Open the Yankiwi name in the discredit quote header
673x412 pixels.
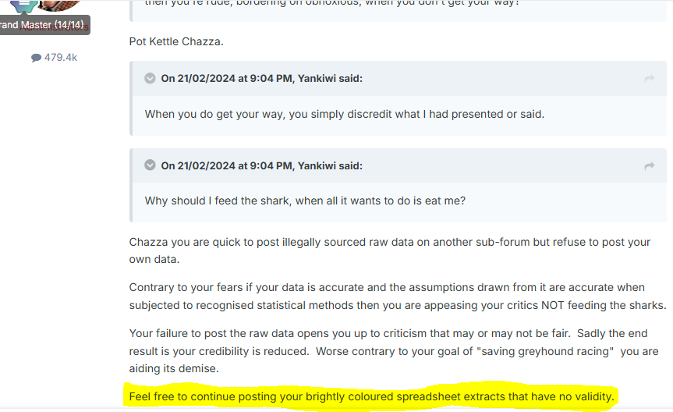[x=317, y=79]
